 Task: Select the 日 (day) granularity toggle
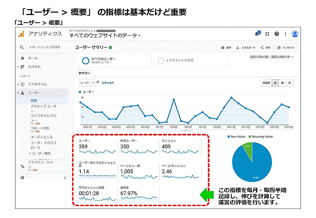coord(275,83)
